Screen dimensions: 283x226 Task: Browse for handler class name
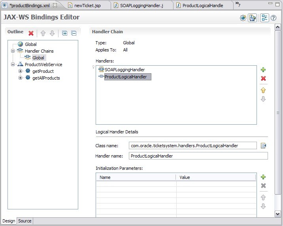[264, 146]
